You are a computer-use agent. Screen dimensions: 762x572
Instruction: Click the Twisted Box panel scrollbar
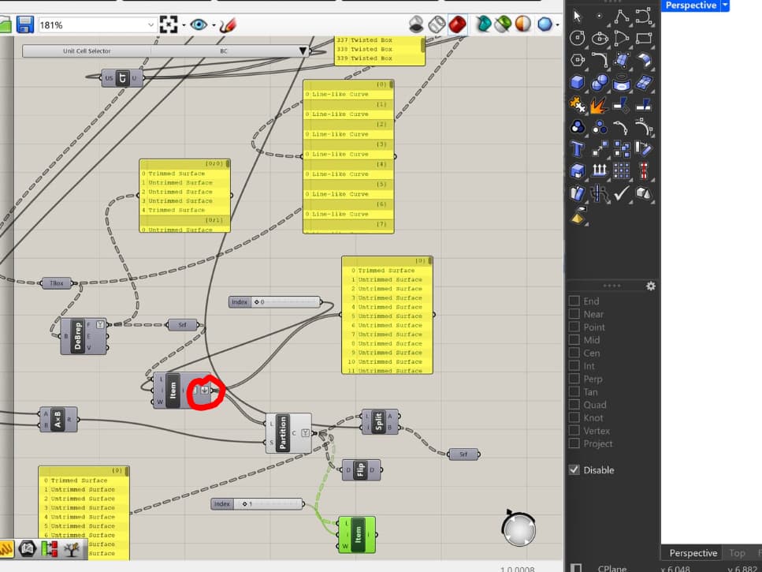tap(423, 46)
